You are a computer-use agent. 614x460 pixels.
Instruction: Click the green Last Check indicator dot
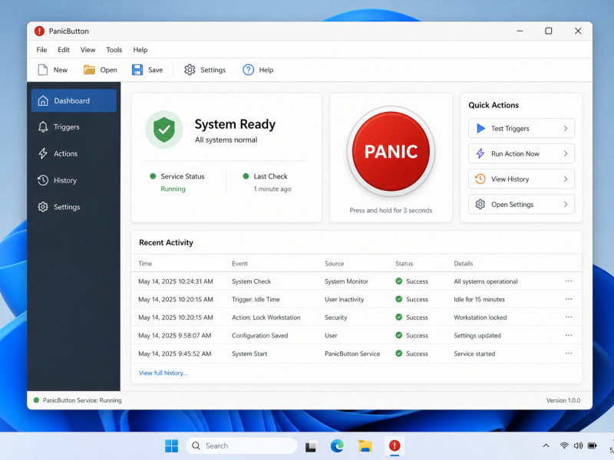pos(246,176)
